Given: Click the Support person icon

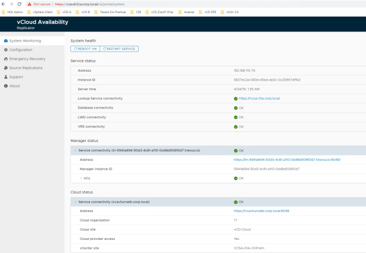Looking at the screenshot, I should 5,77.
